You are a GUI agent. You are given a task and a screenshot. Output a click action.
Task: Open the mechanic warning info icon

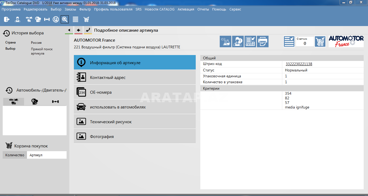point(238,42)
